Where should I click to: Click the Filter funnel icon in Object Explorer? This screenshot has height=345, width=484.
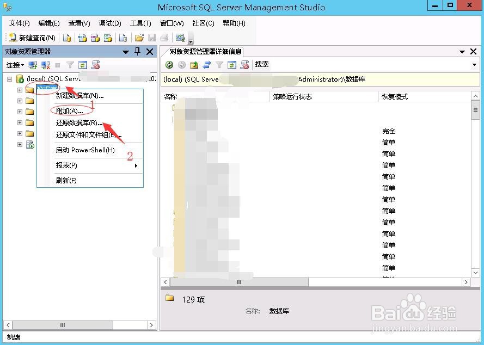pyautogui.click(x=70, y=65)
